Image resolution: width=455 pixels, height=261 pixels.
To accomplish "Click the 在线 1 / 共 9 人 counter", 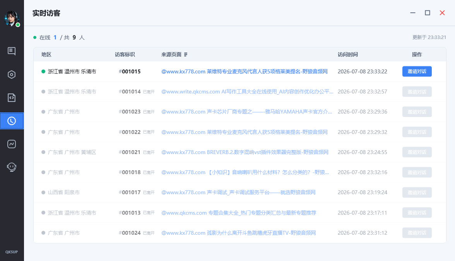I will click(59, 37).
